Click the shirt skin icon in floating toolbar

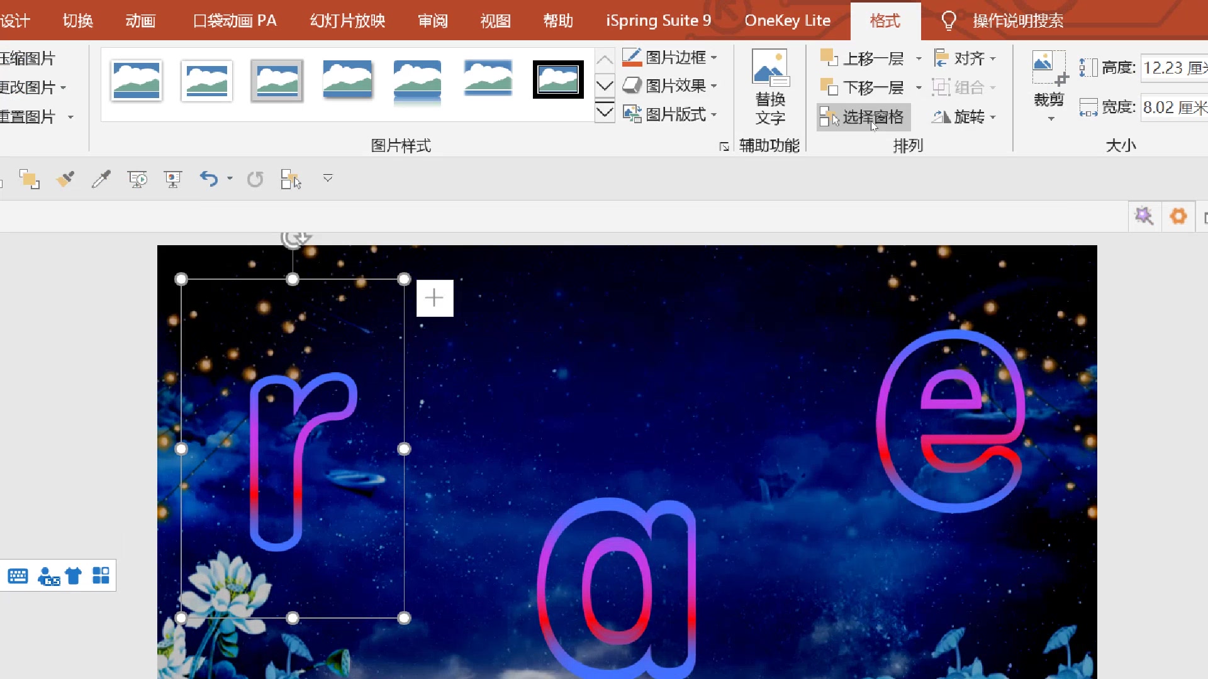[x=74, y=575]
